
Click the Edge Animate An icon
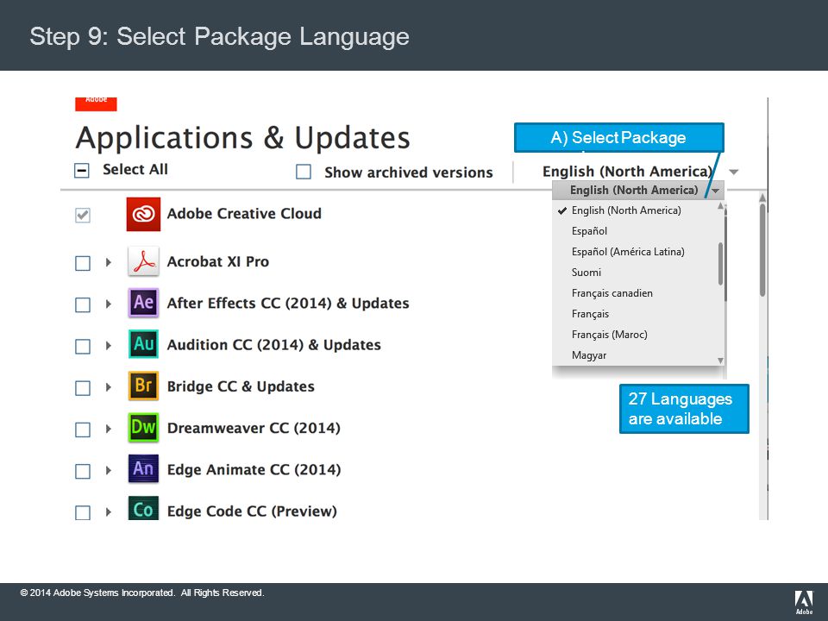(x=143, y=469)
